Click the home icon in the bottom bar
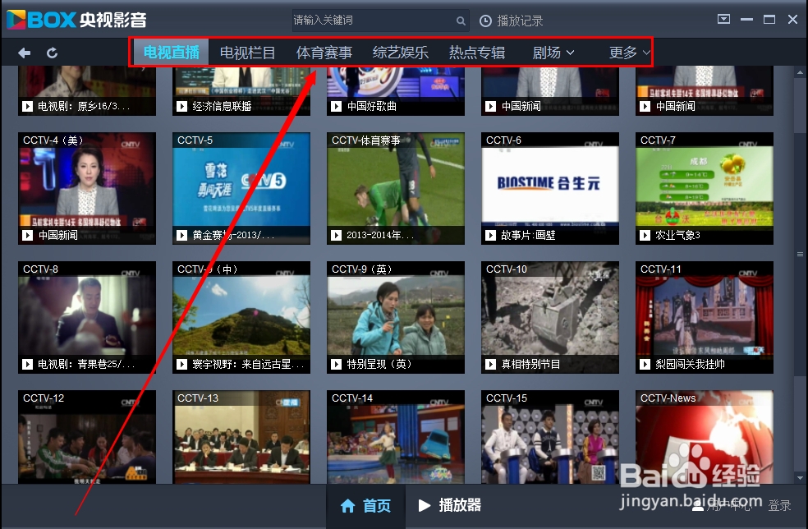808x529 pixels. [x=348, y=506]
